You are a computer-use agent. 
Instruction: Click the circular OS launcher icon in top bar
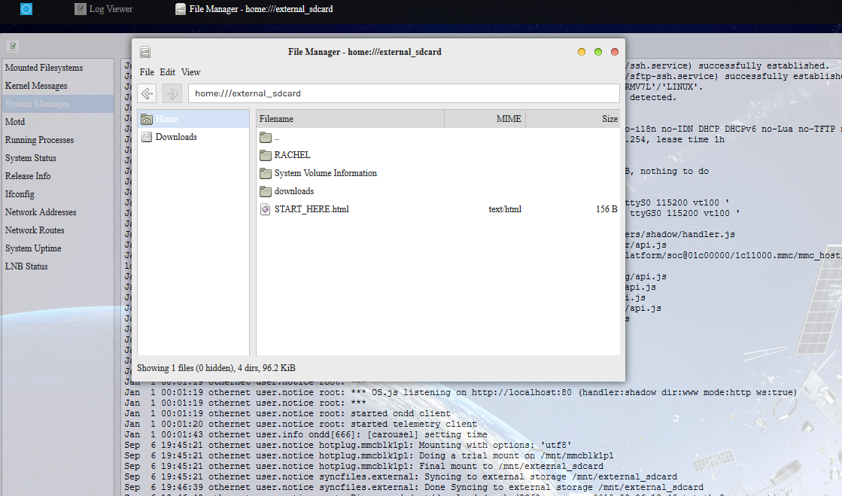pos(26,9)
